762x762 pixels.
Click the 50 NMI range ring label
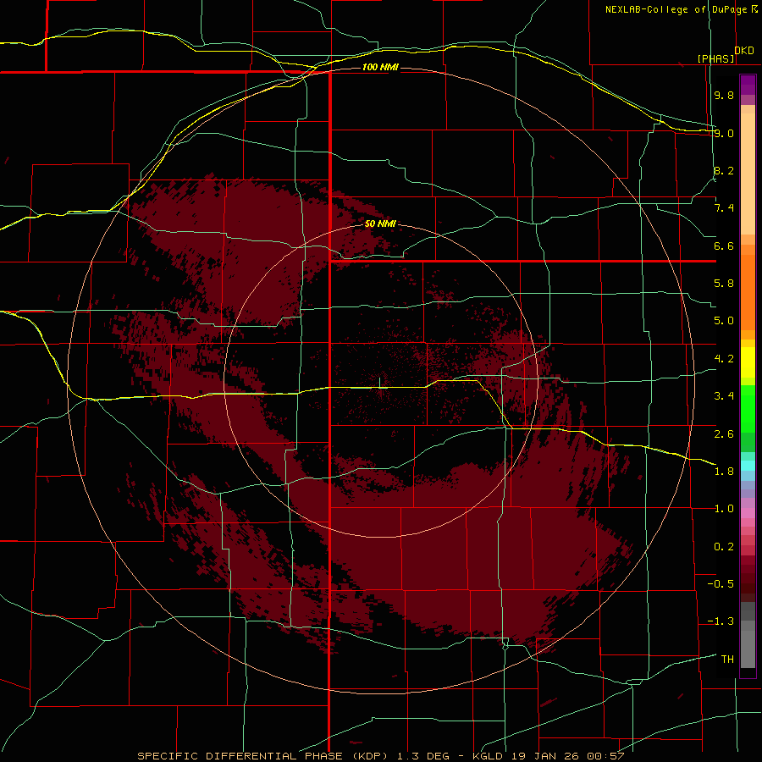point(380,224)
